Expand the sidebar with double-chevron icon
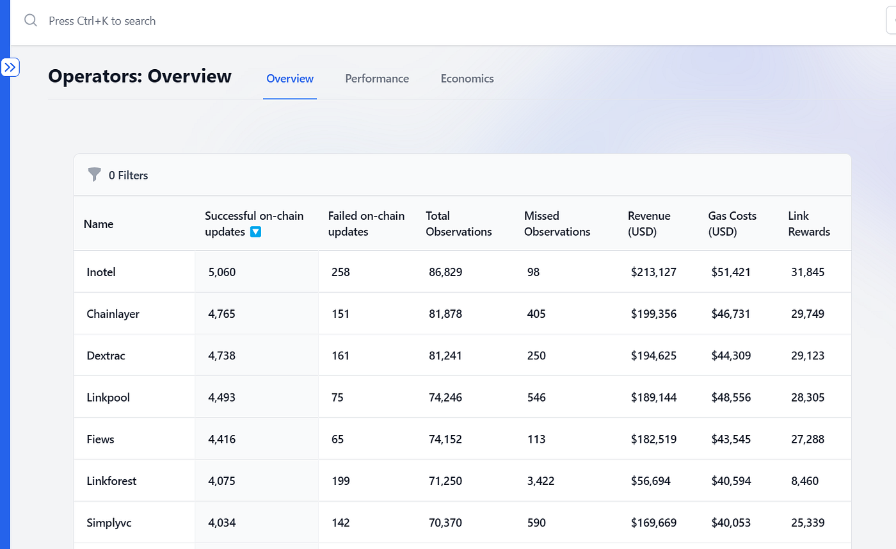This screenshot has width=896, height=549. [10, 67]
